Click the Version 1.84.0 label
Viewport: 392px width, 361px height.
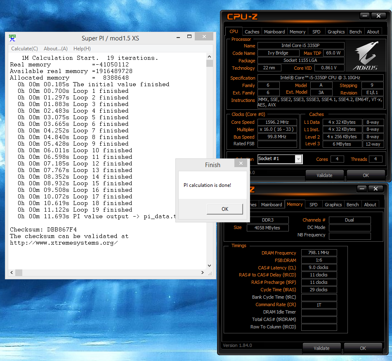(x=237, y=345)
